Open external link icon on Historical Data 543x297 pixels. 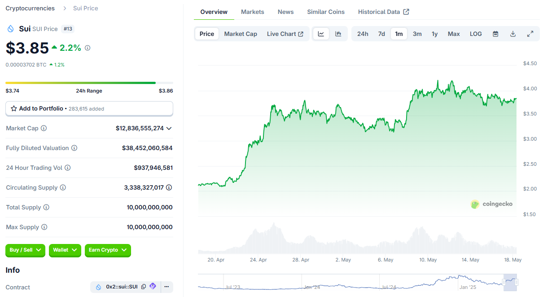tap(406, 12)
